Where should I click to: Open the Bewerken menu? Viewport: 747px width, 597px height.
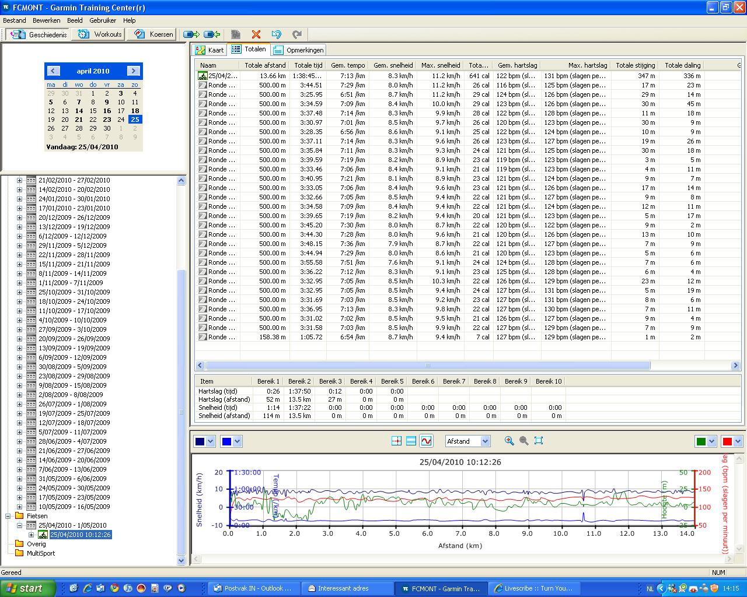tap(47, 20)
